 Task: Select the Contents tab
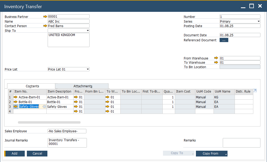(x=32, y=86)
